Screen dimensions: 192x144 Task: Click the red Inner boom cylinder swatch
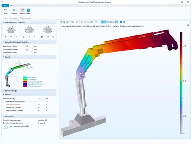tap(25, 82)
